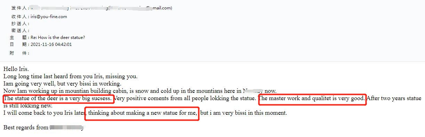425x137 pixels.
Task: Click the sentence about working in mountian building cabin
Action: 140,91
